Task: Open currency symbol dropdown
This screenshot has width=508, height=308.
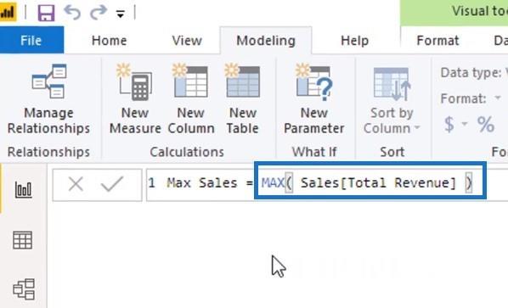Action: click(x=465, y=124)
